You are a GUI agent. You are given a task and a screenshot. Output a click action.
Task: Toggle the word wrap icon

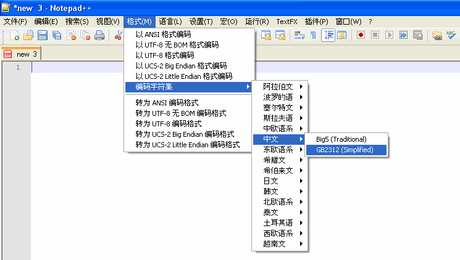[299, 36]
